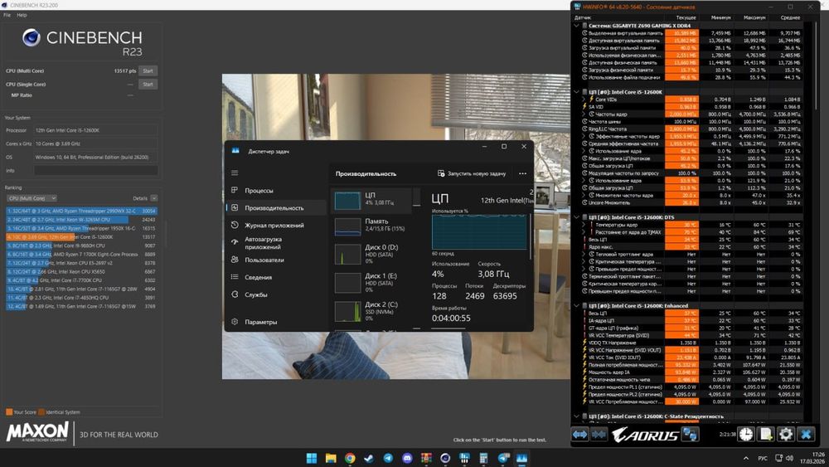Screen dimensions: 829x467
Task: Show hidden tray icons chevron
Action: click(x=746, y=458)
